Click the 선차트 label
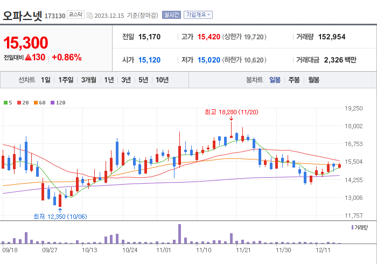 (x=27, y=80)
